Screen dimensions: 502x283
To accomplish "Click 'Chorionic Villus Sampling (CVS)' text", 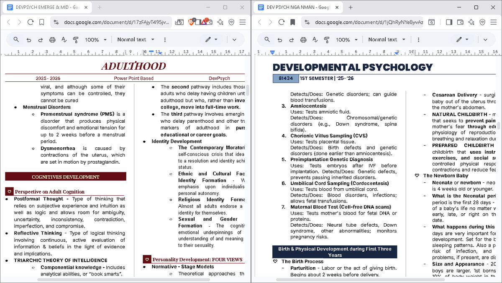I will point(329,136).
